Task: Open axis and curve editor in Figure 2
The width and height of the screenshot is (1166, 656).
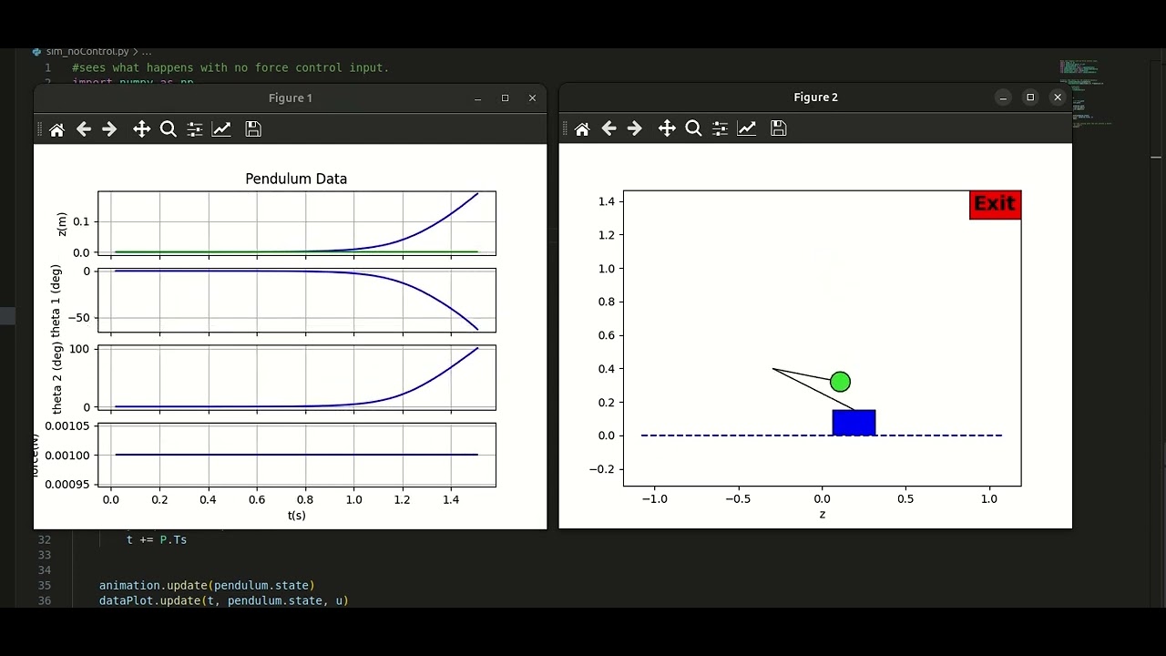Action: 747,128
